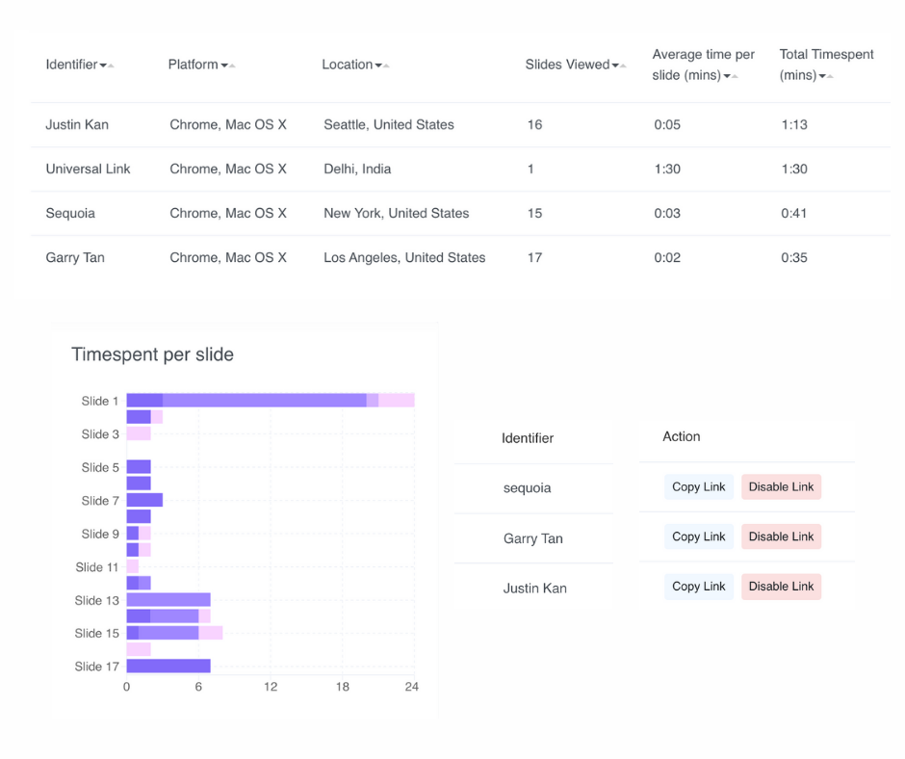Sort table by Location column arrow

pyautogui.click(x=382, y=65)
